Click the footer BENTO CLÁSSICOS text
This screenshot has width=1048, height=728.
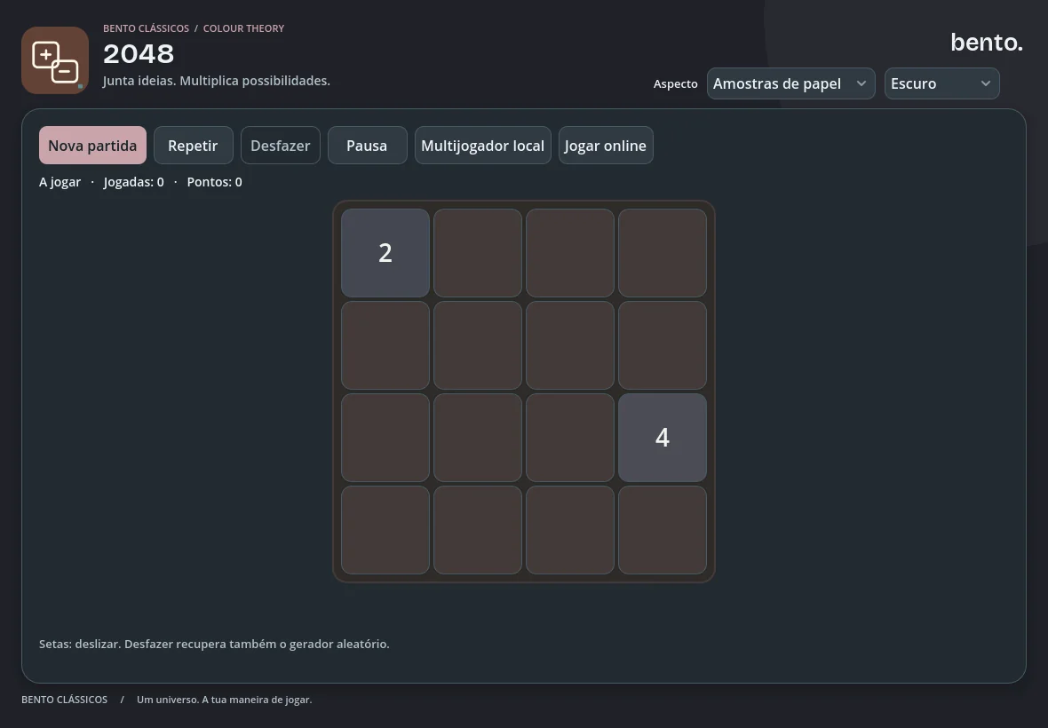64,700
